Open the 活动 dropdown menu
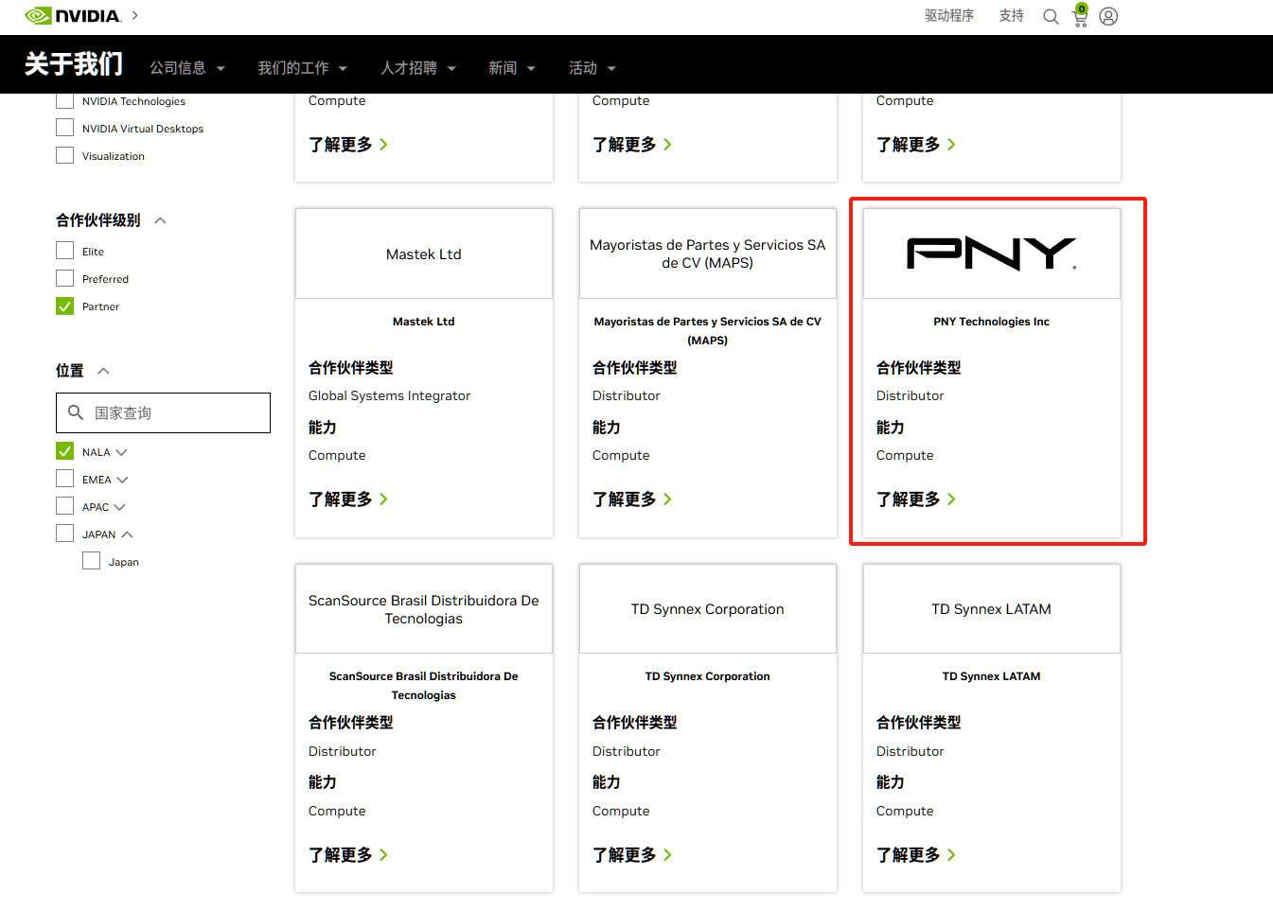Viewport: 1273px width, 910px height. click(592, 68)
